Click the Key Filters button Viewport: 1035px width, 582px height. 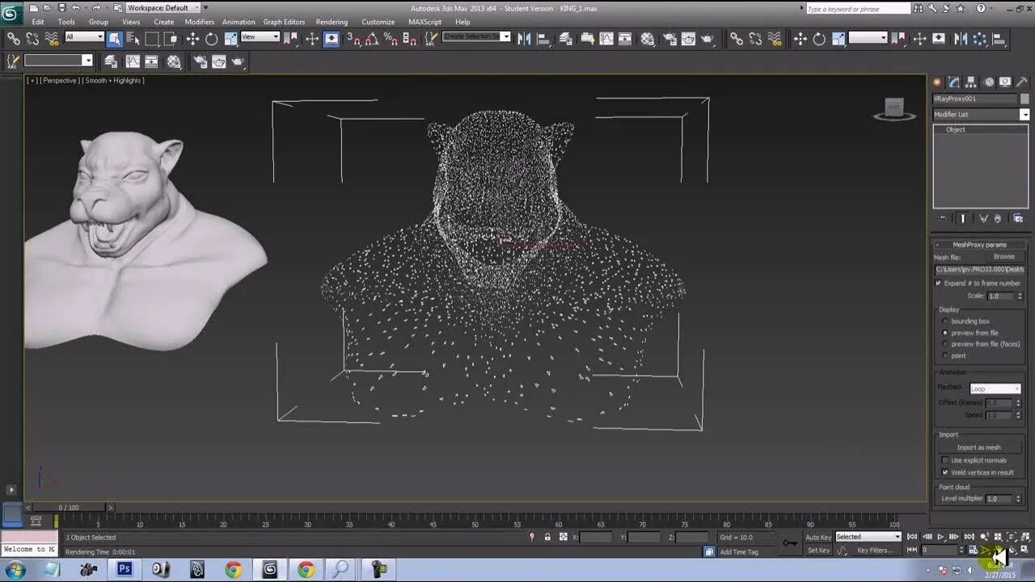click(876, 550)
